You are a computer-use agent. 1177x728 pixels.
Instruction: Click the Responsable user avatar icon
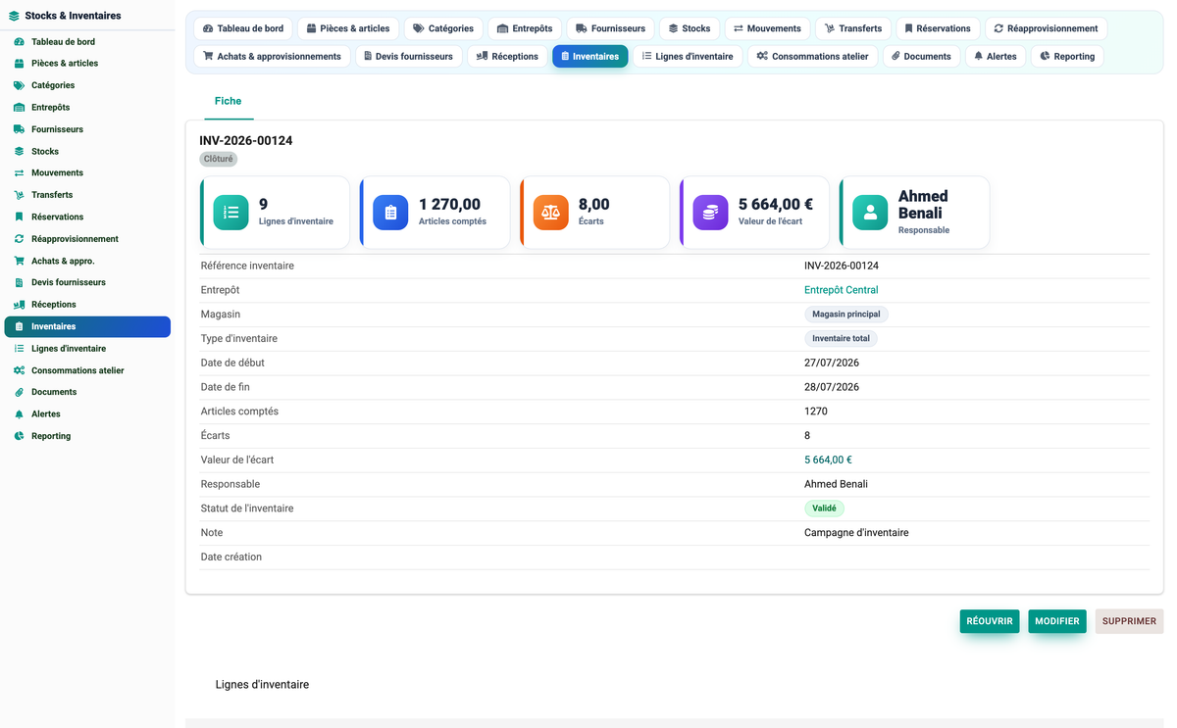(870, 213)
